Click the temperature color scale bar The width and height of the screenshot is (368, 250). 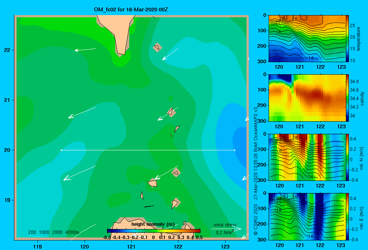pos(347,39)
